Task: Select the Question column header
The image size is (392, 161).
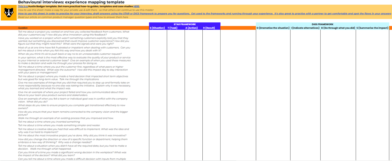Action: coord(23,28)
